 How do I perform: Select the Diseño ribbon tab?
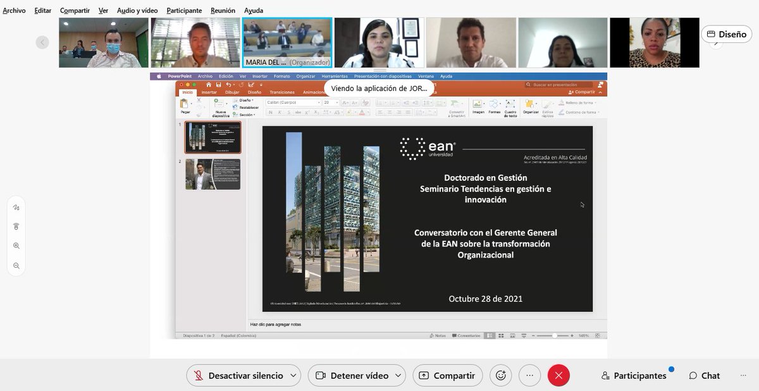tap(254, 92)
